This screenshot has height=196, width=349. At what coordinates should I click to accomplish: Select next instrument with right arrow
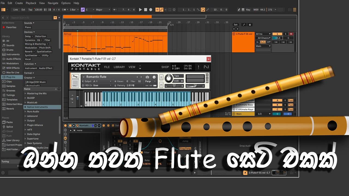pos(141,77)
